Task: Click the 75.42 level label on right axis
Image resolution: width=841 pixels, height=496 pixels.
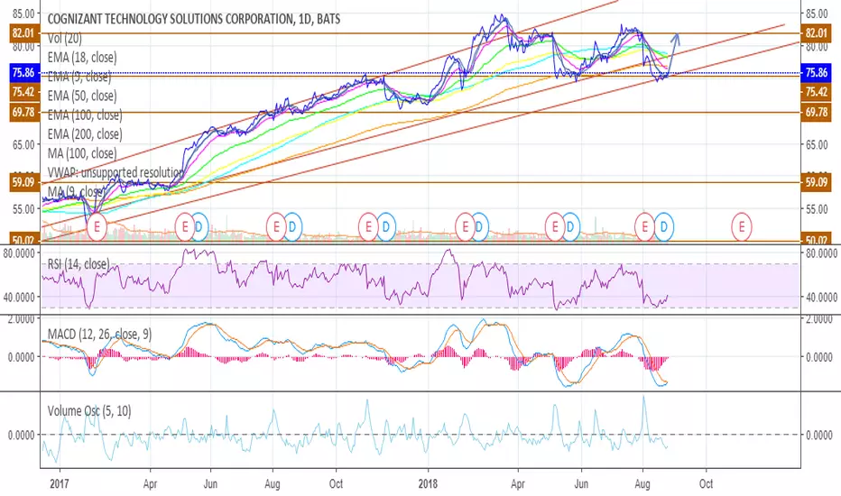Action: point(816,92)
